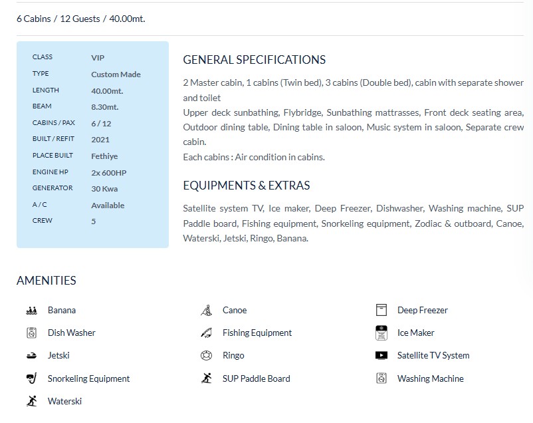Click the Canoe amenity icon
533x423 pixels.
[206, 311]
